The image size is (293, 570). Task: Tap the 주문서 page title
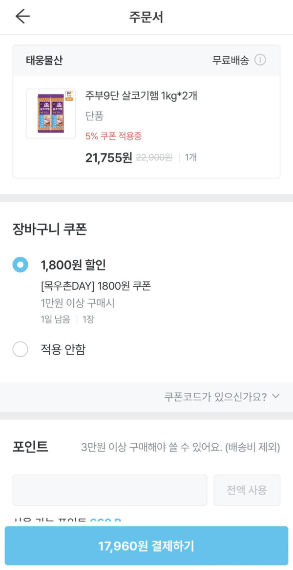point(146,17)
